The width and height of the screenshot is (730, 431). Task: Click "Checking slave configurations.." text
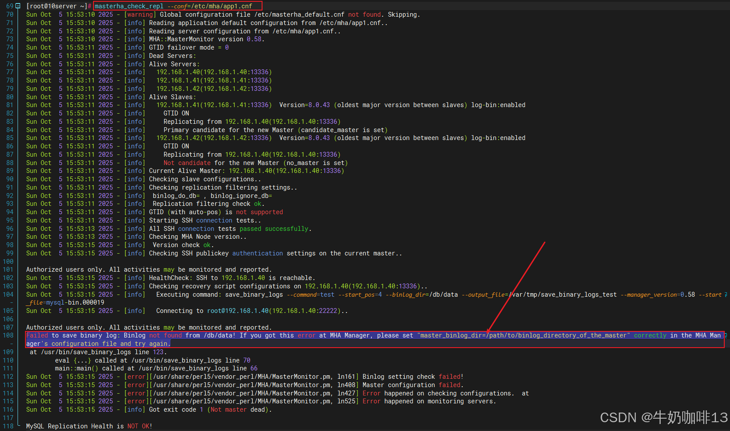click(x=205, y=179)
